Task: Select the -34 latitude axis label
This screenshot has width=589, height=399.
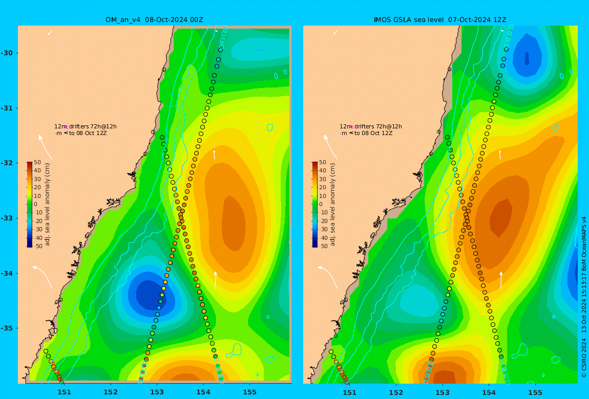Action: pos(6,273)
